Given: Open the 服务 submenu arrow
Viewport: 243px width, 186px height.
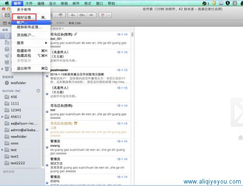Looking at the screenshot, I should coord(46,43).
